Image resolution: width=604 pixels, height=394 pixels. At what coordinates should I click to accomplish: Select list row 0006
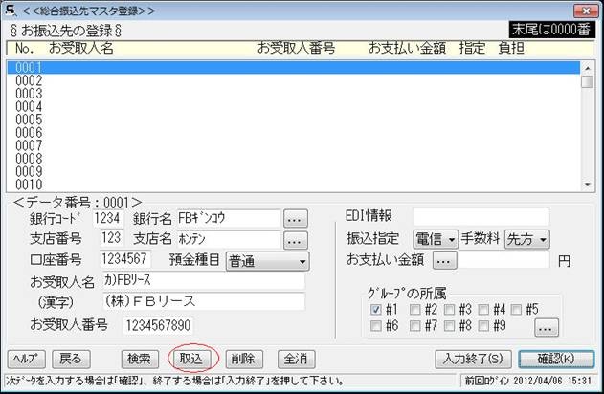[x=294, y=133]
